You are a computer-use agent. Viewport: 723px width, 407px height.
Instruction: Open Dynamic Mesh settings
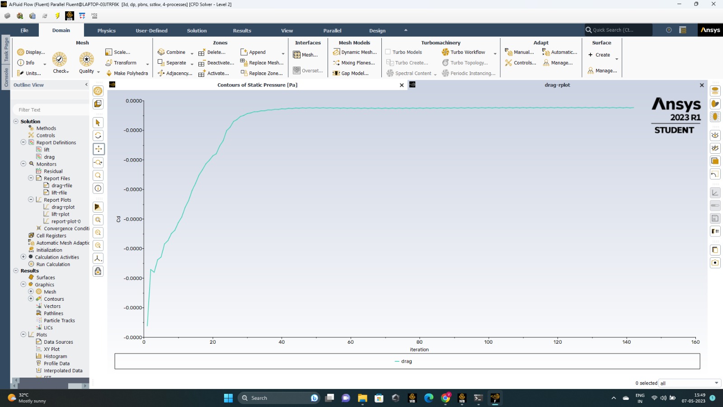tap(355, 52)
